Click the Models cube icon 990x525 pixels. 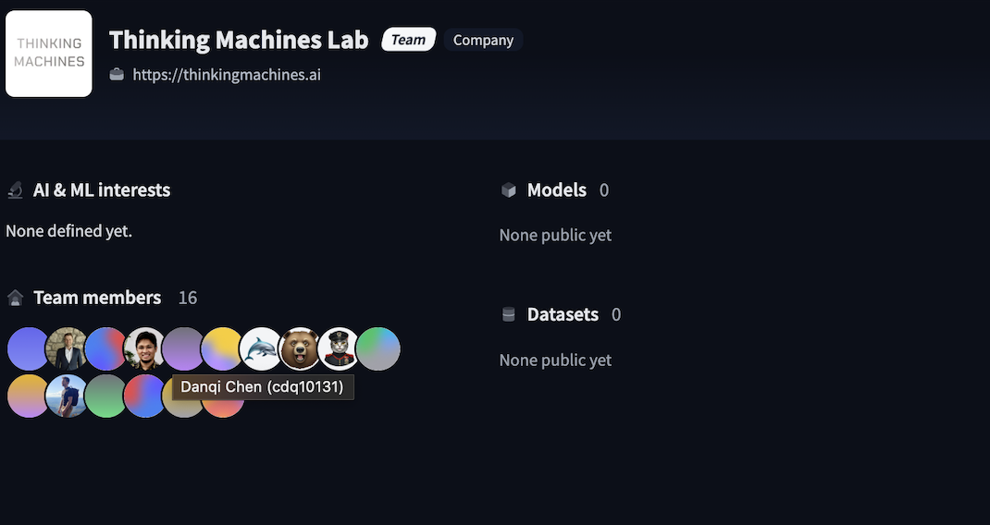(508, 190)
